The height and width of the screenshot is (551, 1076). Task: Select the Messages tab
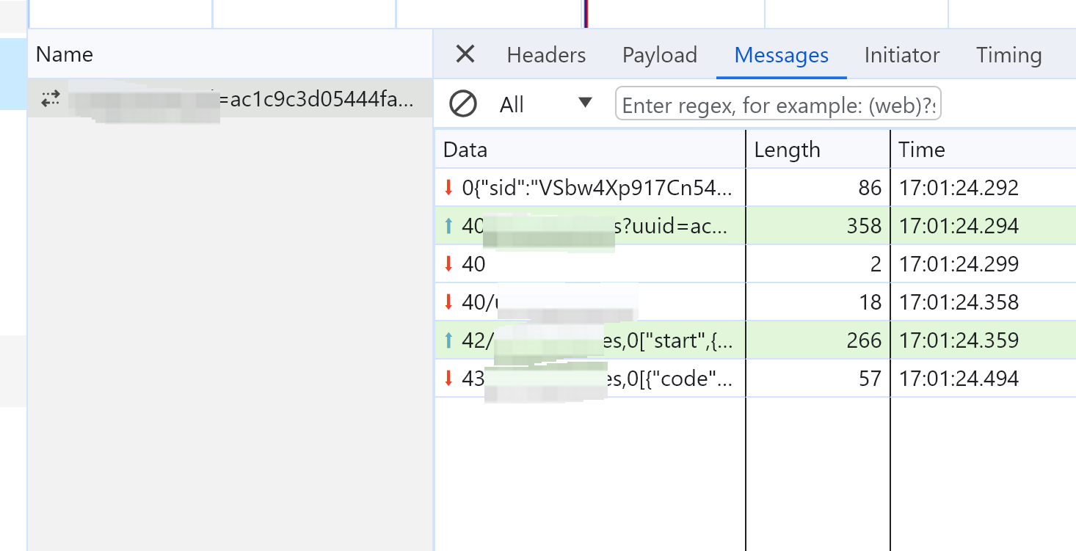[x=781, y=55]
